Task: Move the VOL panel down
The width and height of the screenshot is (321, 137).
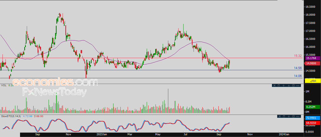Action: click(x=288, y=85)
